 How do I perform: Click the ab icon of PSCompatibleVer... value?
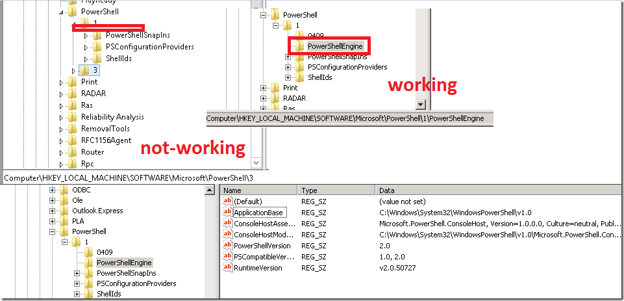pos(228,256)
